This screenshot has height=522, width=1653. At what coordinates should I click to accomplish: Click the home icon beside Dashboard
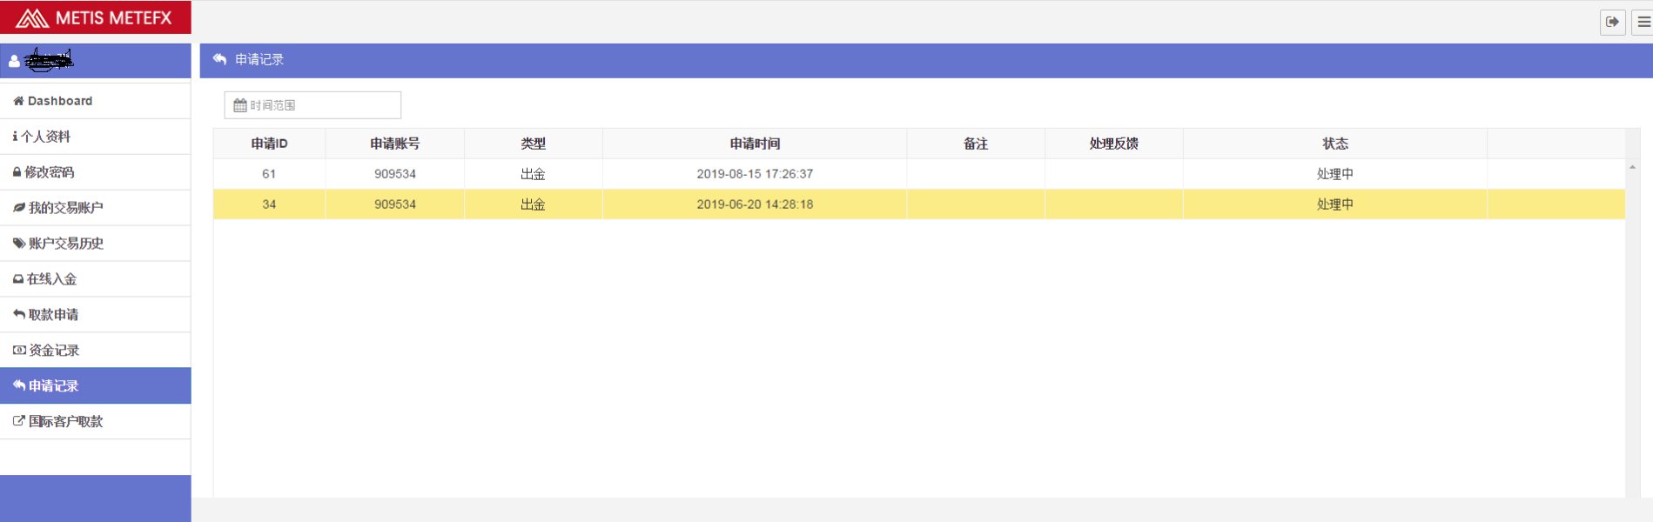[18, 101]
